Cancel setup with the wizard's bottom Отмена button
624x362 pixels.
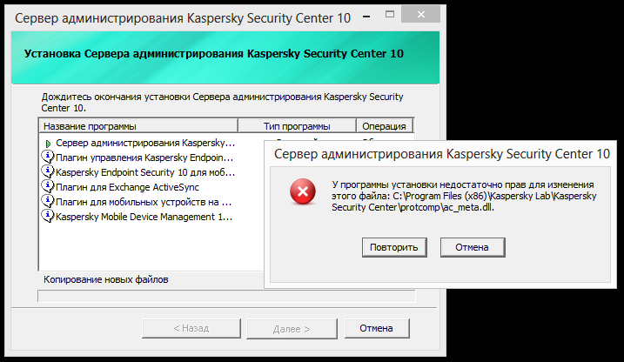(x=377, y=328)
